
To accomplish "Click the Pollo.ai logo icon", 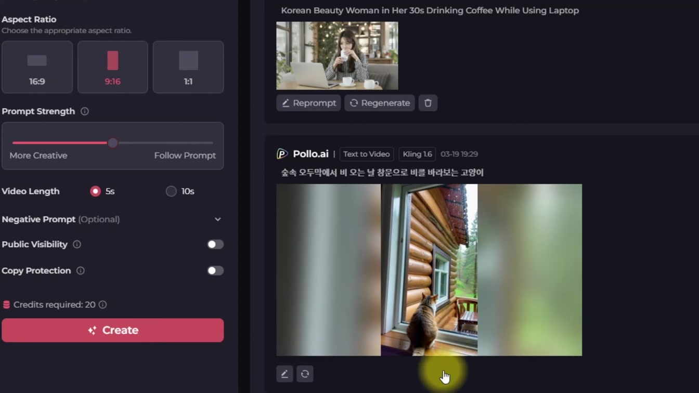I will pos(282,154).
